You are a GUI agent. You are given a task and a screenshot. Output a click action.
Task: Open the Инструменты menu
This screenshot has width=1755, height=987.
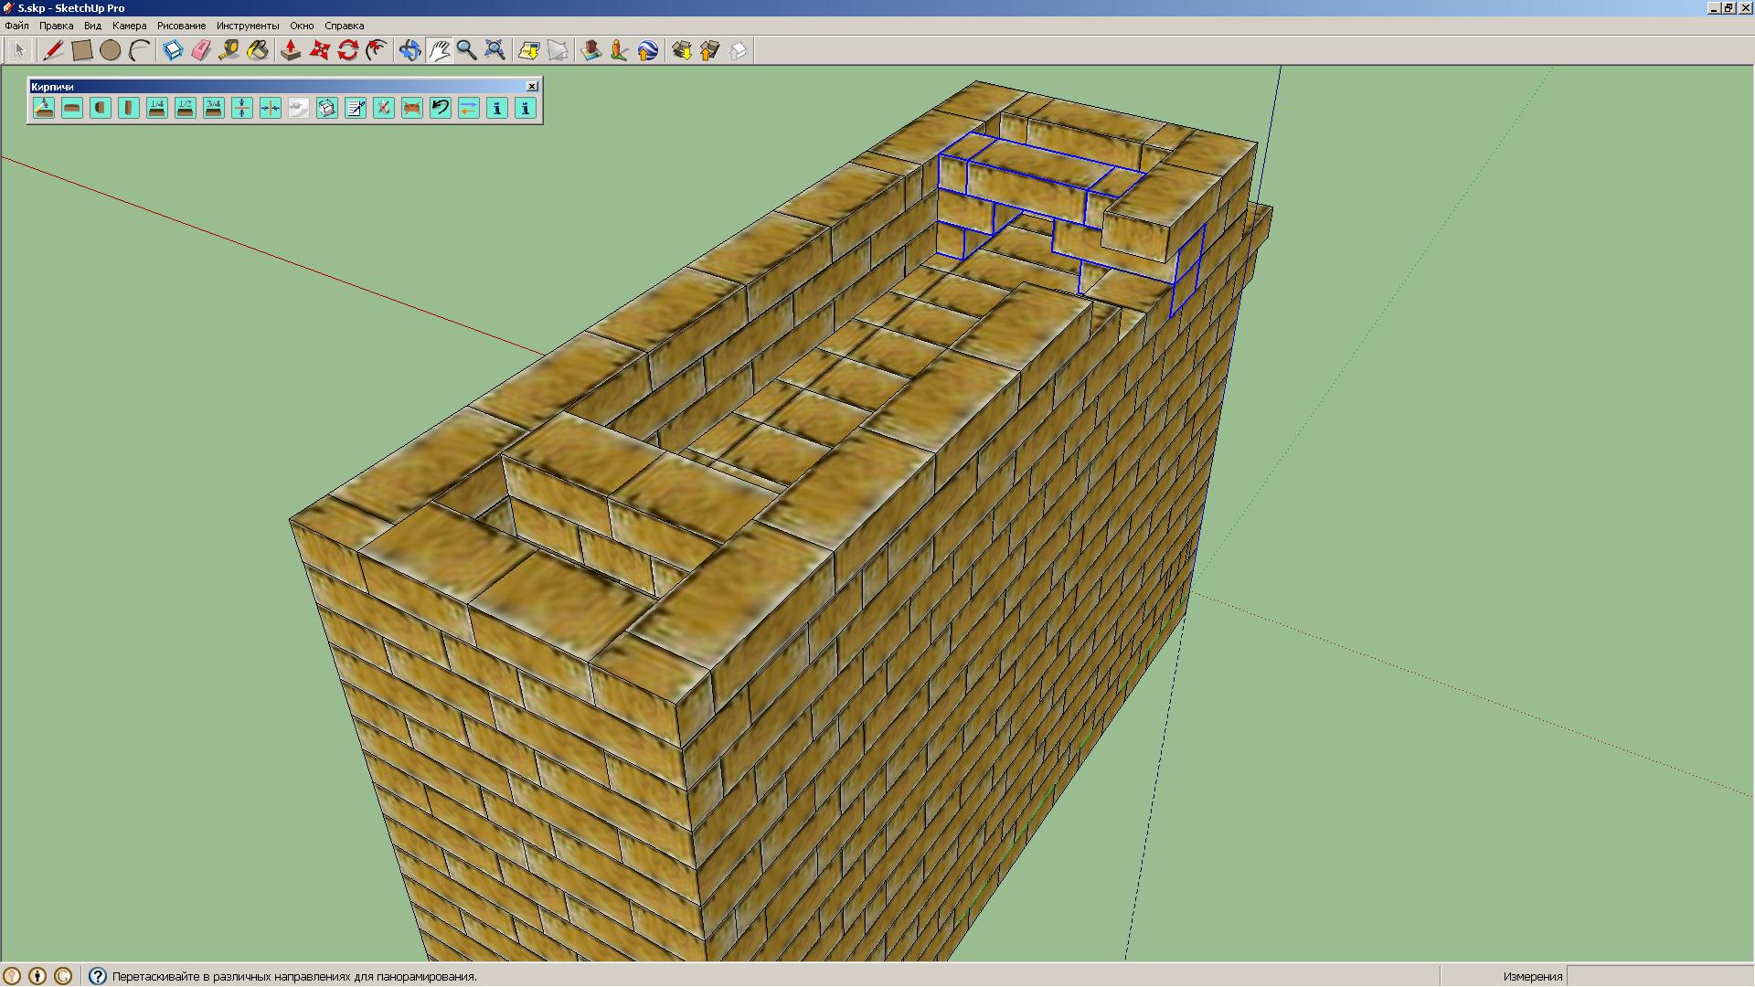pyautogui.click(x=247, y=26)
